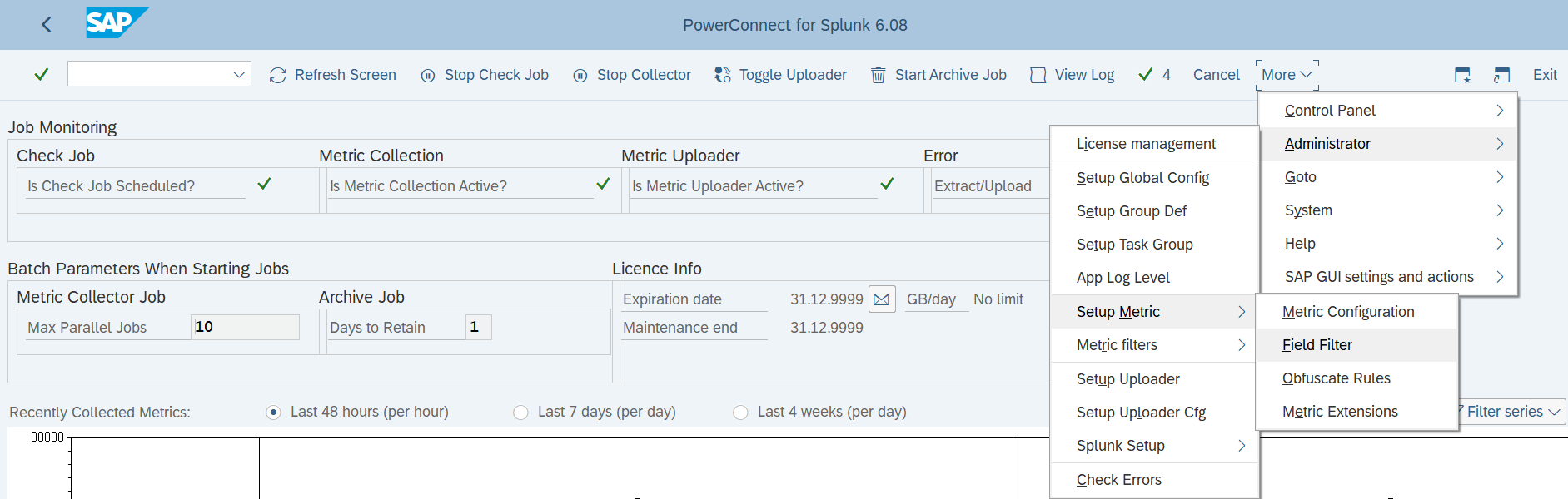1568x499 pixels.
Task: Open Metric Configuration menu entry
Action: click(x=1347, y=312)
